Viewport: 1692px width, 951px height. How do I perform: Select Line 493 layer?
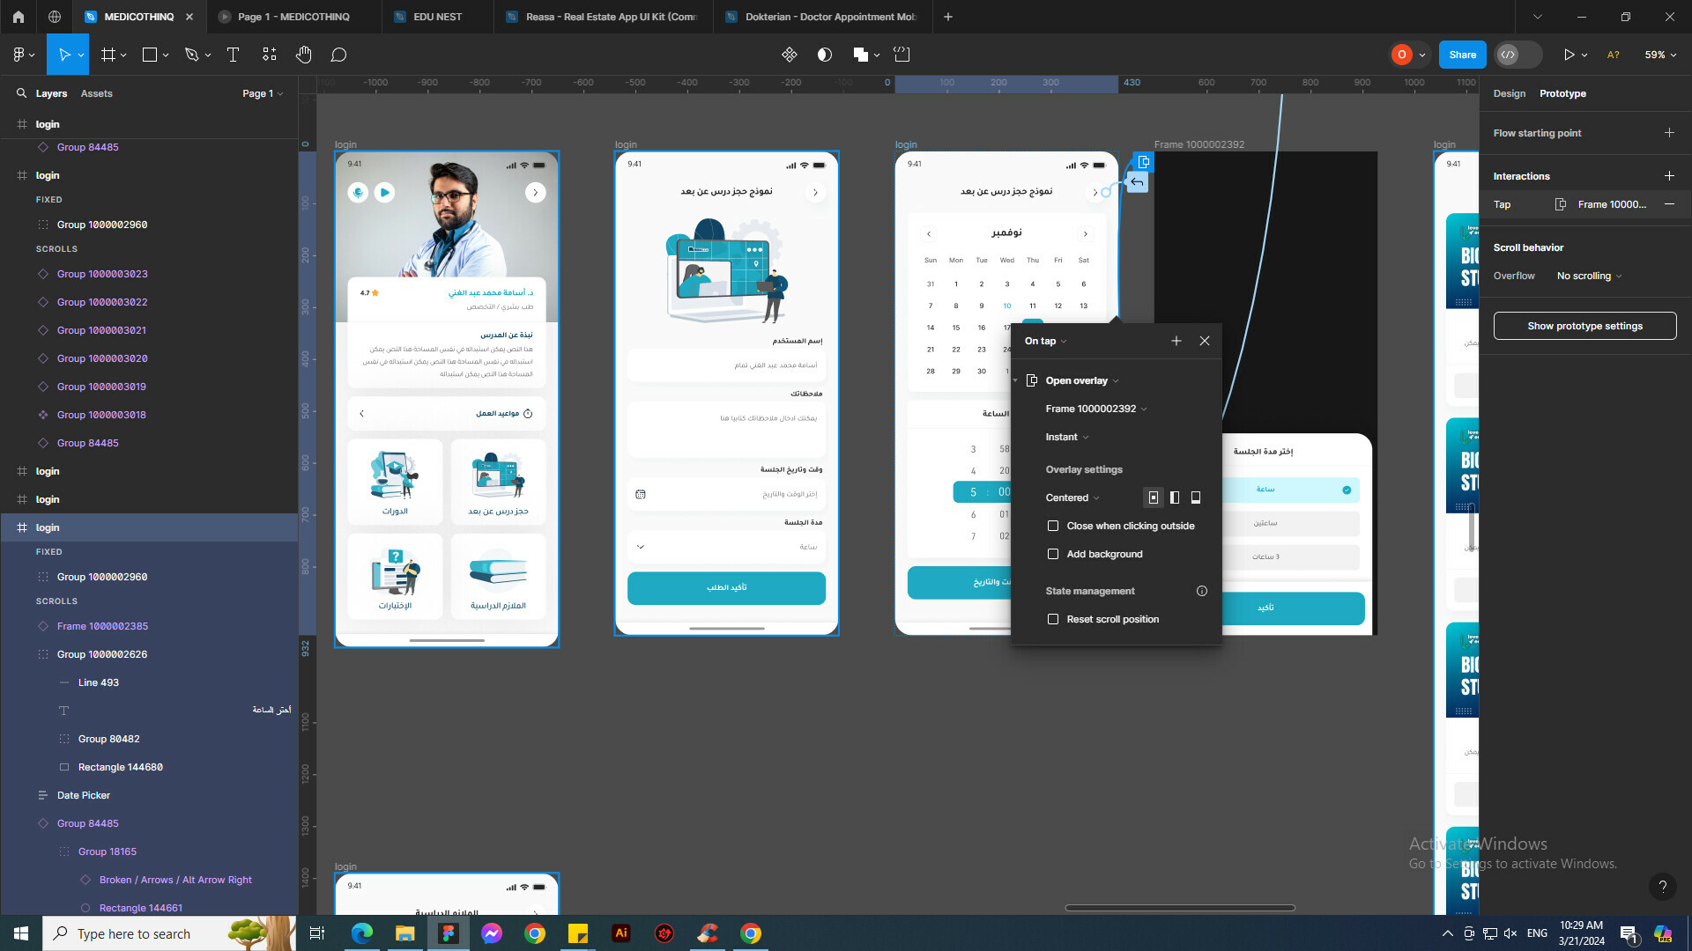pos(98,682)
